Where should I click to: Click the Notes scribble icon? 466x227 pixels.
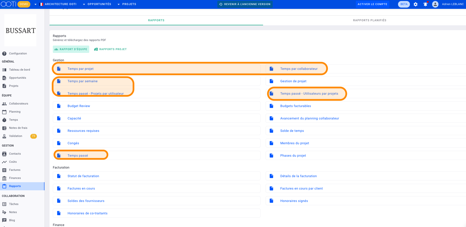4,212
